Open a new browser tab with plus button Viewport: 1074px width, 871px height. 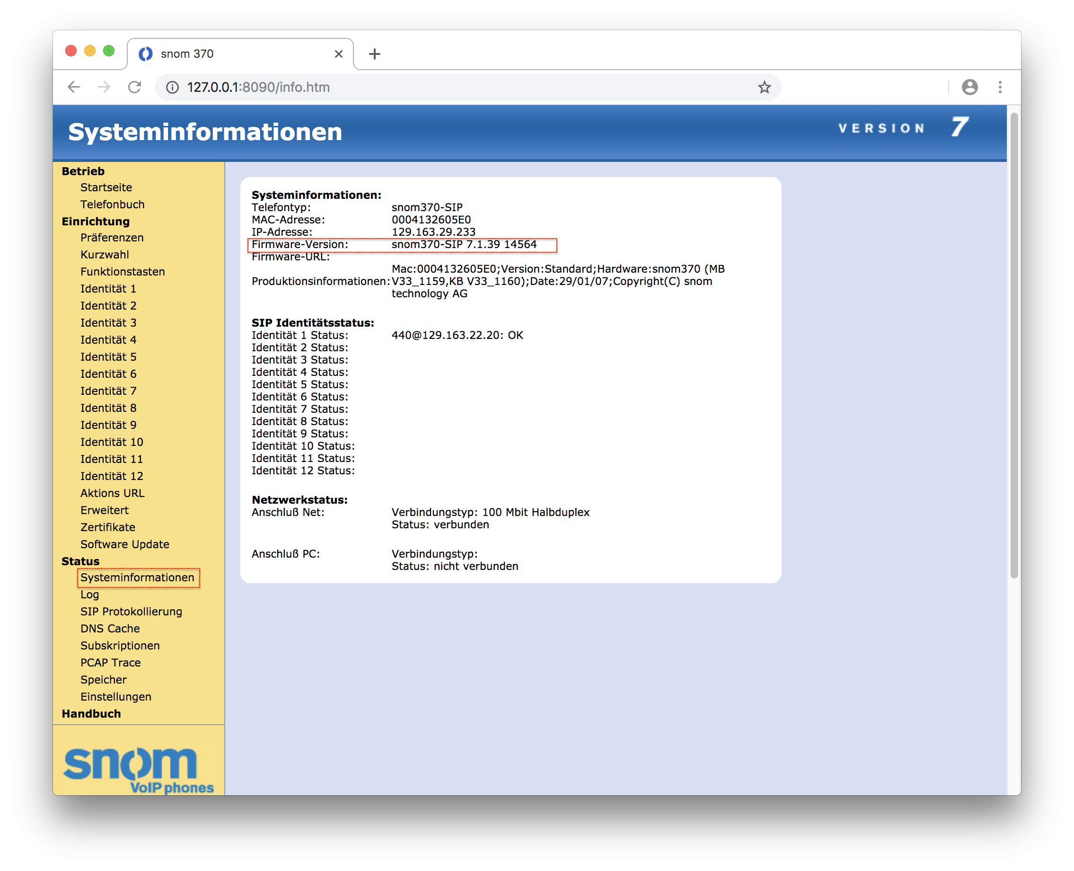375,53
